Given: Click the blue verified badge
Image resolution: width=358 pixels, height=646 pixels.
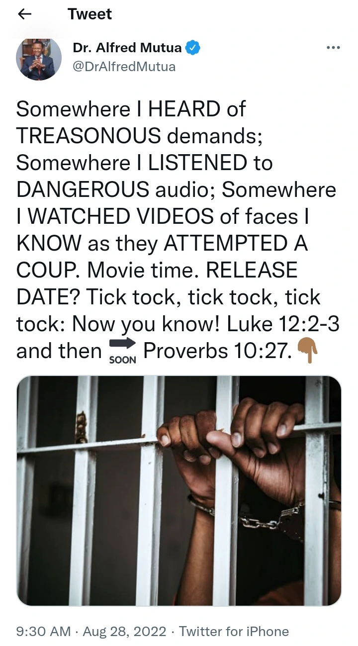Looking at the screenshot, I should [x=194, y=48].
